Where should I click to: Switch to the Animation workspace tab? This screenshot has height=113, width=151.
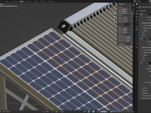(x=6, y=2)
